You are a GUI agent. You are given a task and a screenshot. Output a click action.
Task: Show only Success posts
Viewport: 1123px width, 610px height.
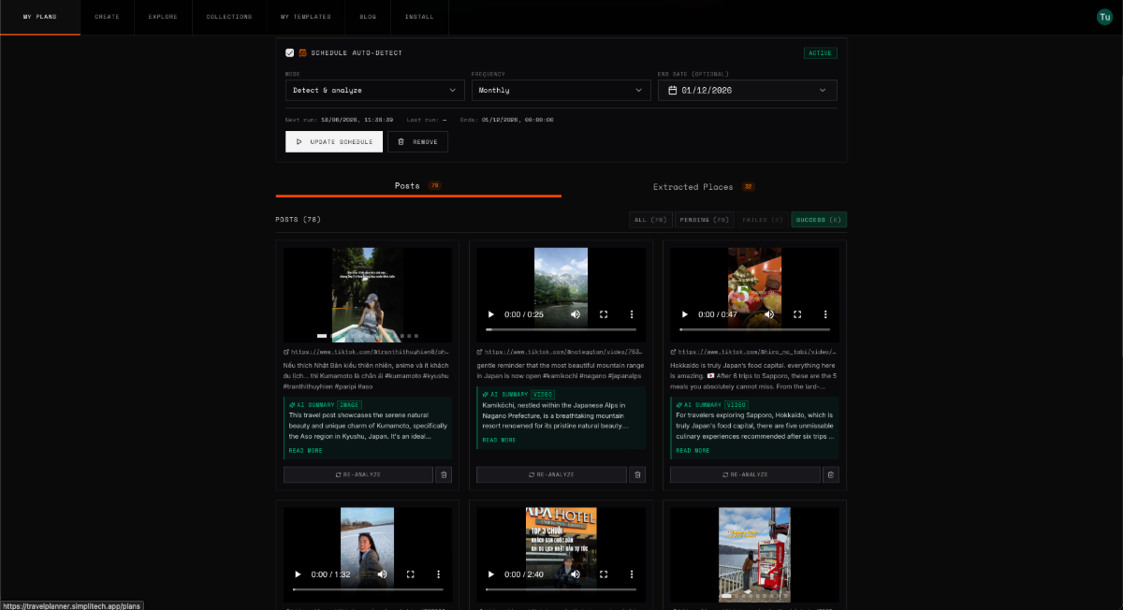pyautogui.click(x=819, y=220)
